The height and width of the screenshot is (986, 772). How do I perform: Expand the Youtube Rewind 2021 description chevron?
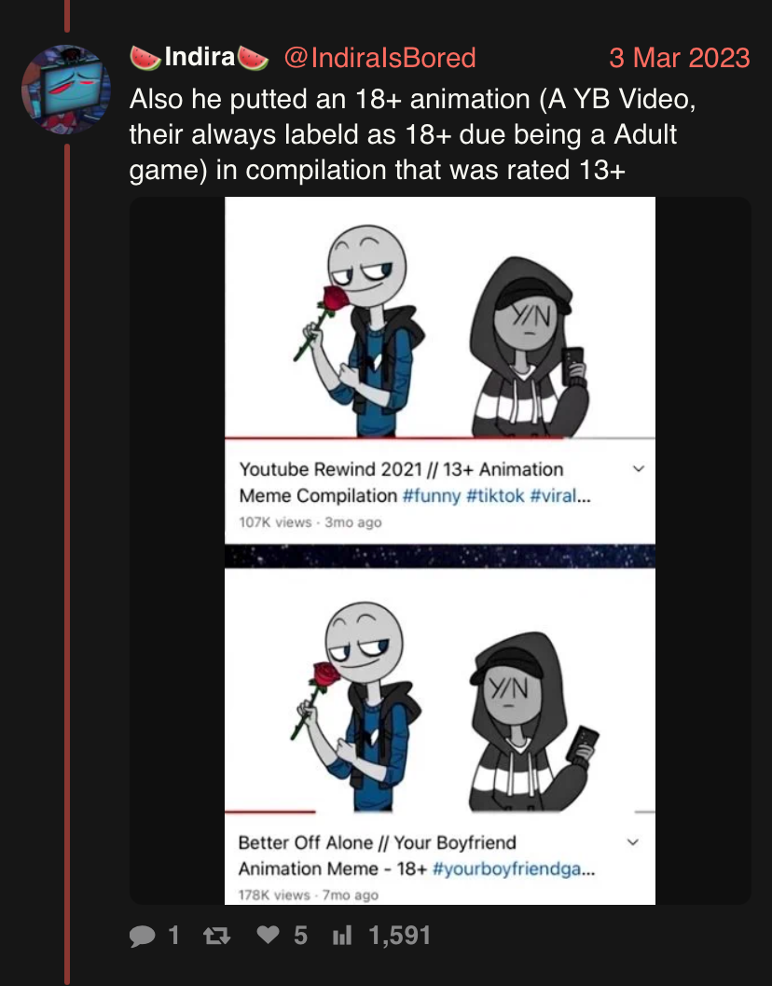pyautogui.click(x=639, y=468)
